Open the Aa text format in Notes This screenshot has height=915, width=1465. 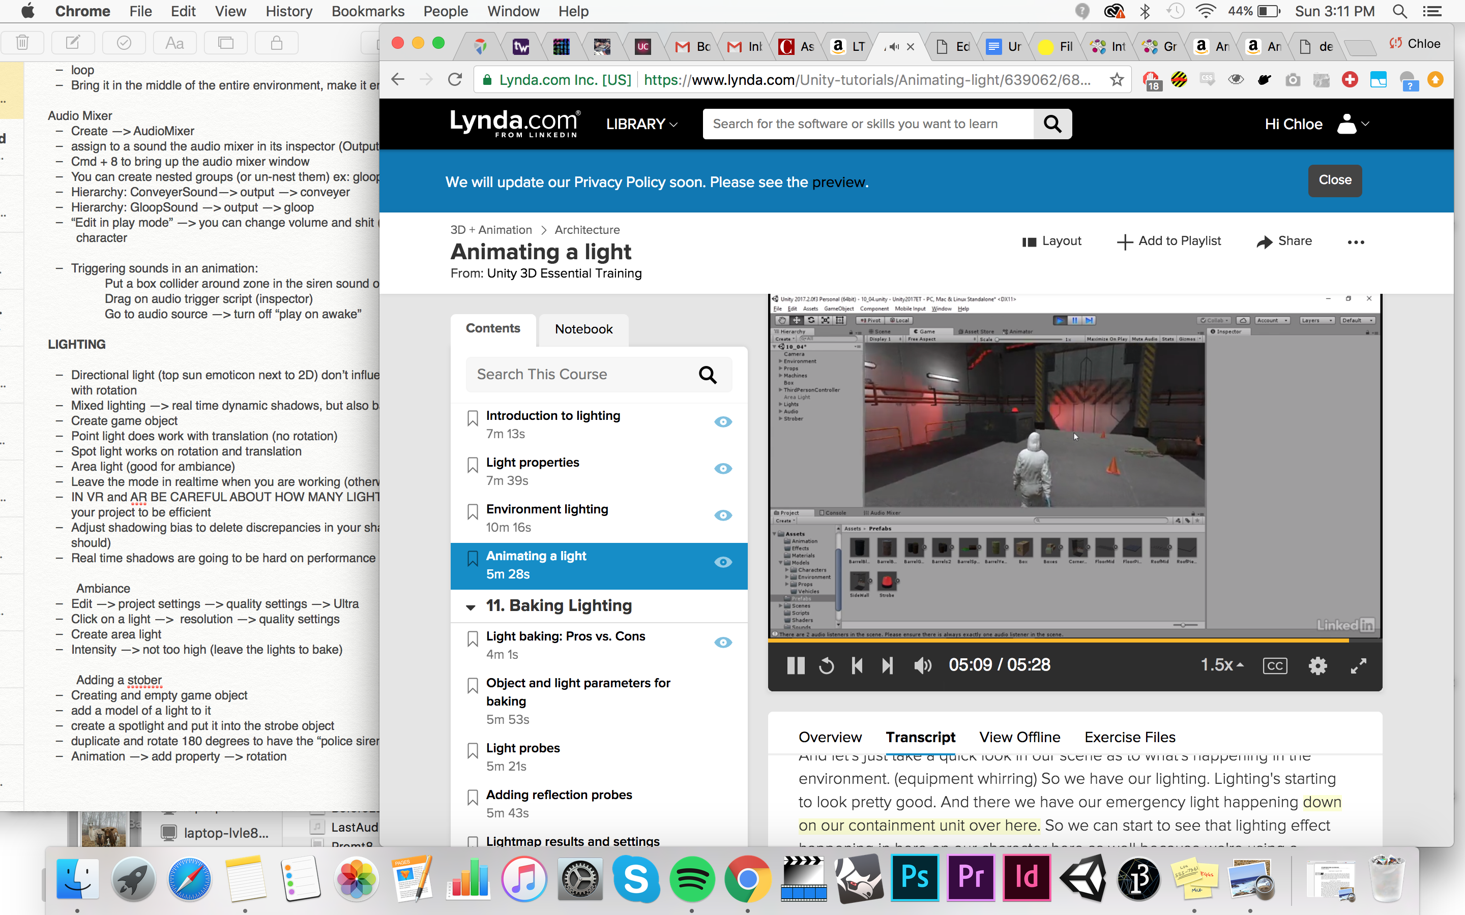tap(174, 42)
